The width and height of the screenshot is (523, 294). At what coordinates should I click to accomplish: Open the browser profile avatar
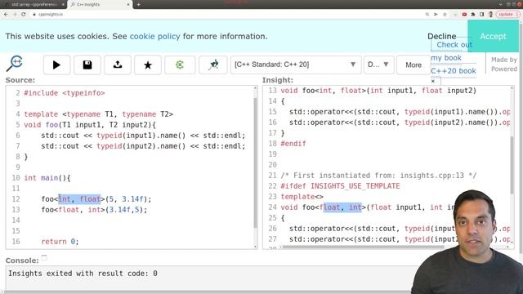(490, 15)
